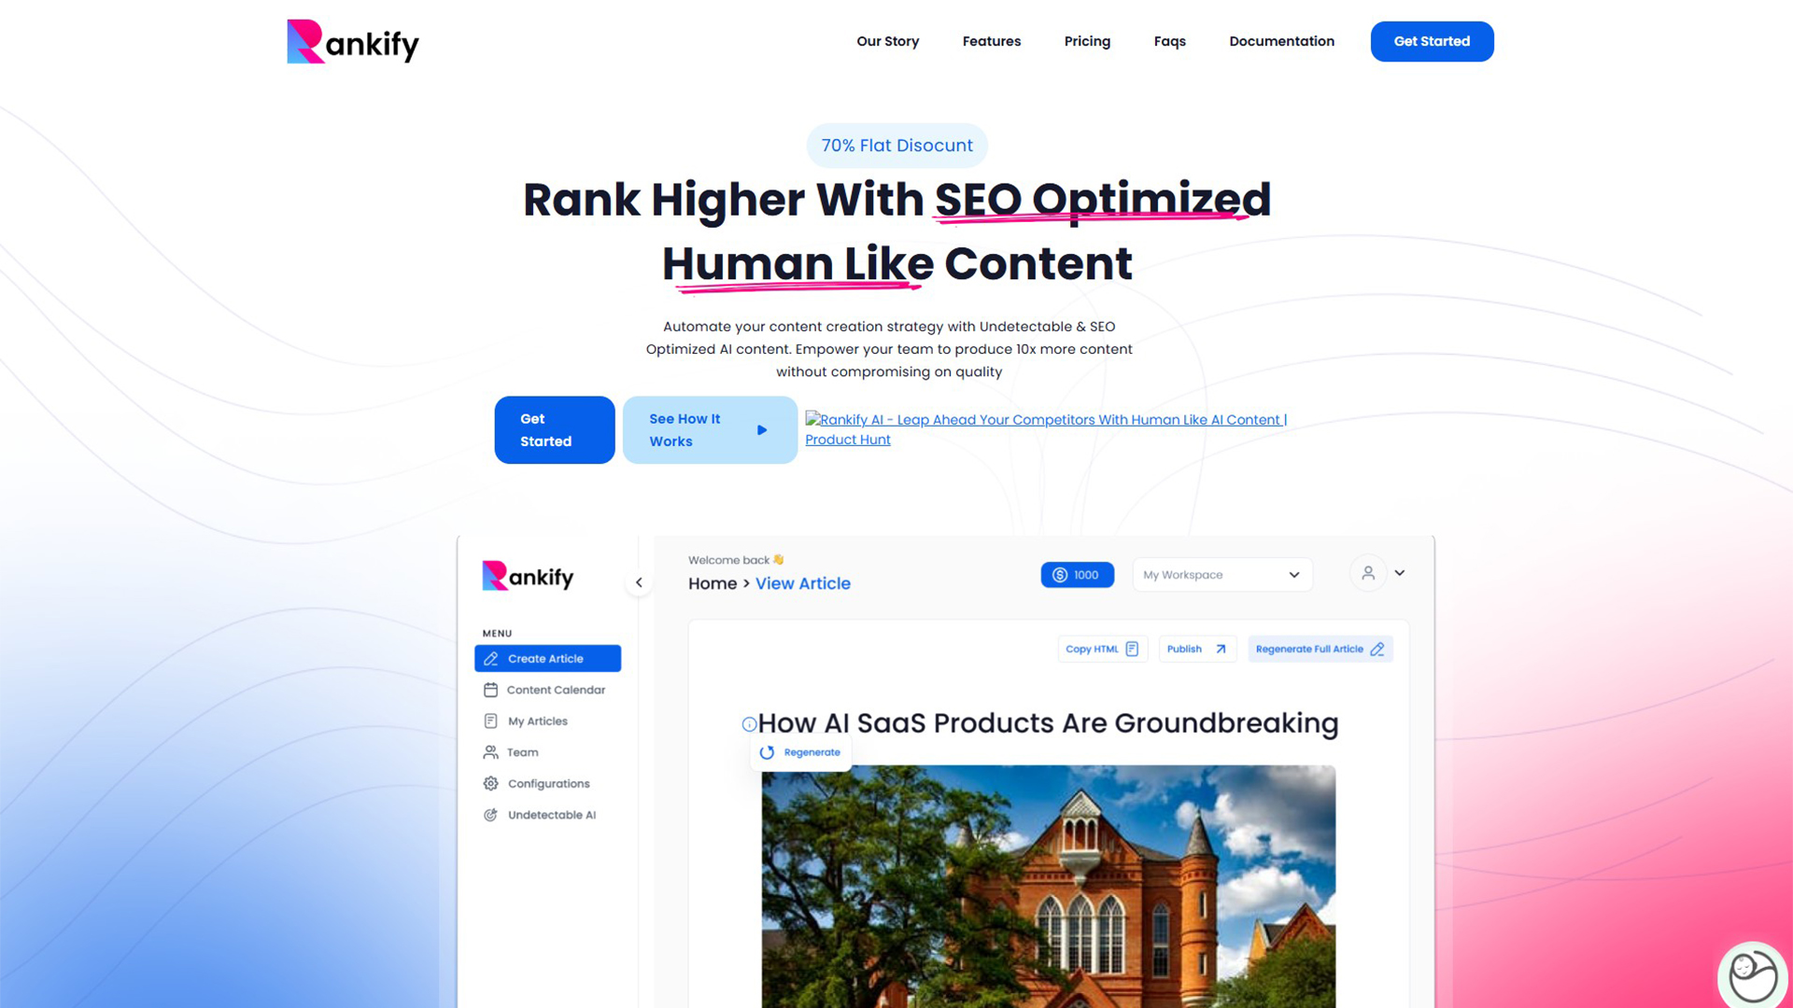Open the Our Story page
Image resolution: width=1793 pixels, height=1008 pixels.
point(887,41)
